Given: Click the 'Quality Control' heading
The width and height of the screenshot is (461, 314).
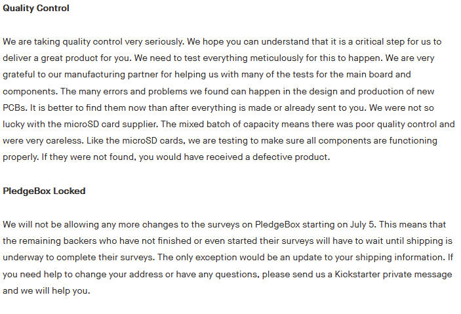Looking at the screenshot, I should [36, 9].
